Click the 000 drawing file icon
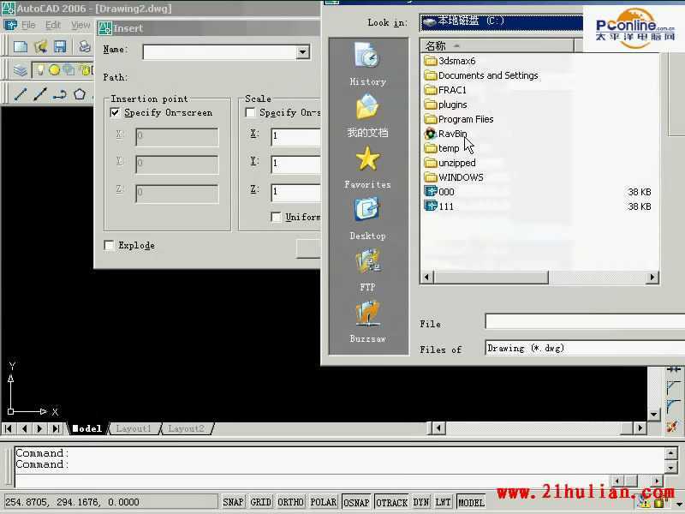Screen dimensions: 685x514 [431, 191]
